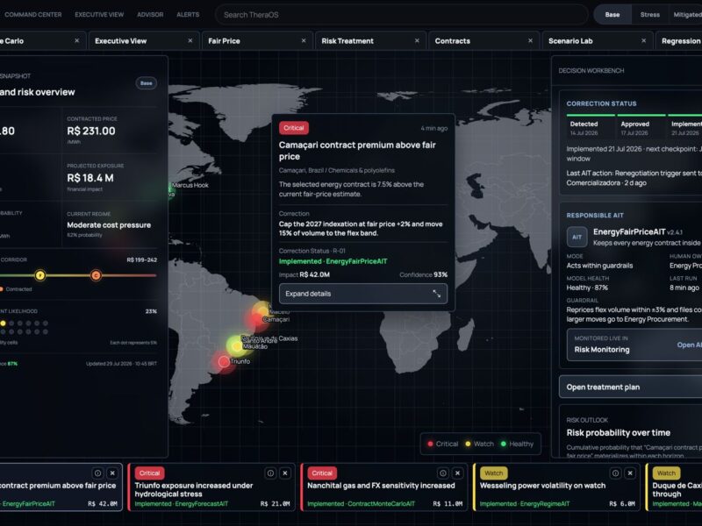This screenshot has height=526, width=702.
Task: Close the Executive View tab
Action: 190,40
